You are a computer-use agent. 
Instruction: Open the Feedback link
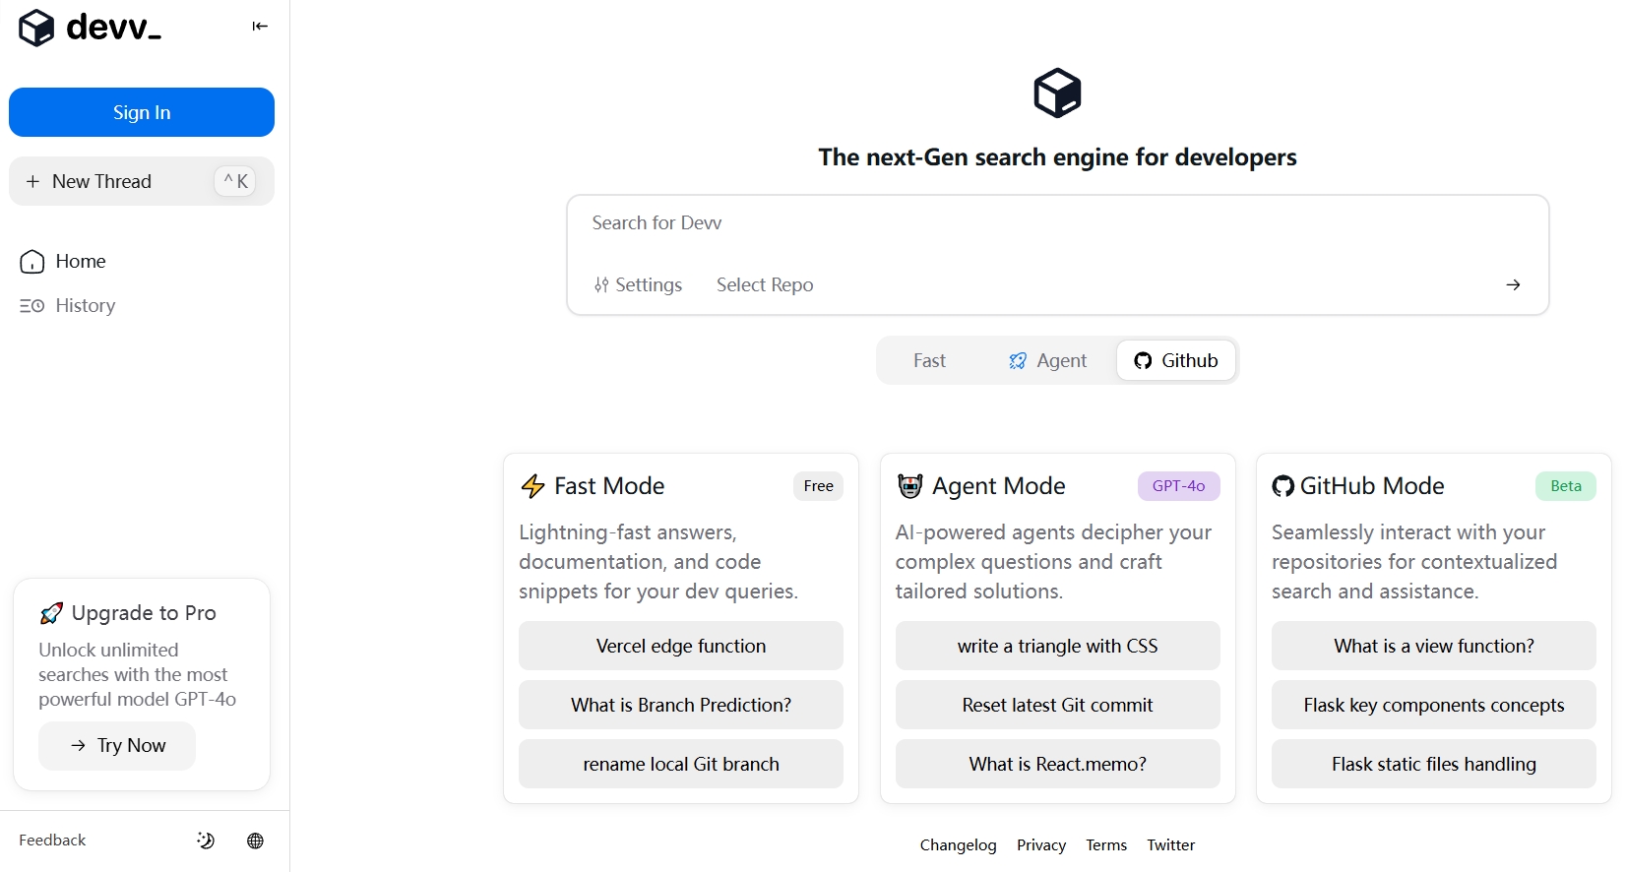[x=52, y=840]
